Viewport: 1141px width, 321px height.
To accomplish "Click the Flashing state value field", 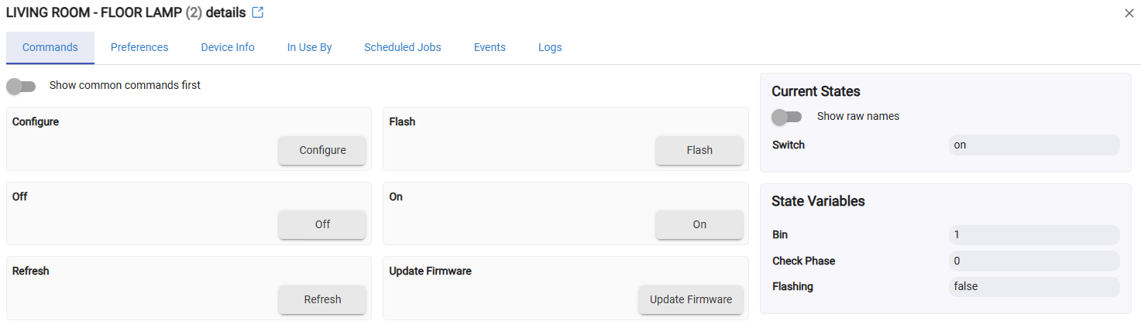I will pyautogui.click(x=1033, y=287).
